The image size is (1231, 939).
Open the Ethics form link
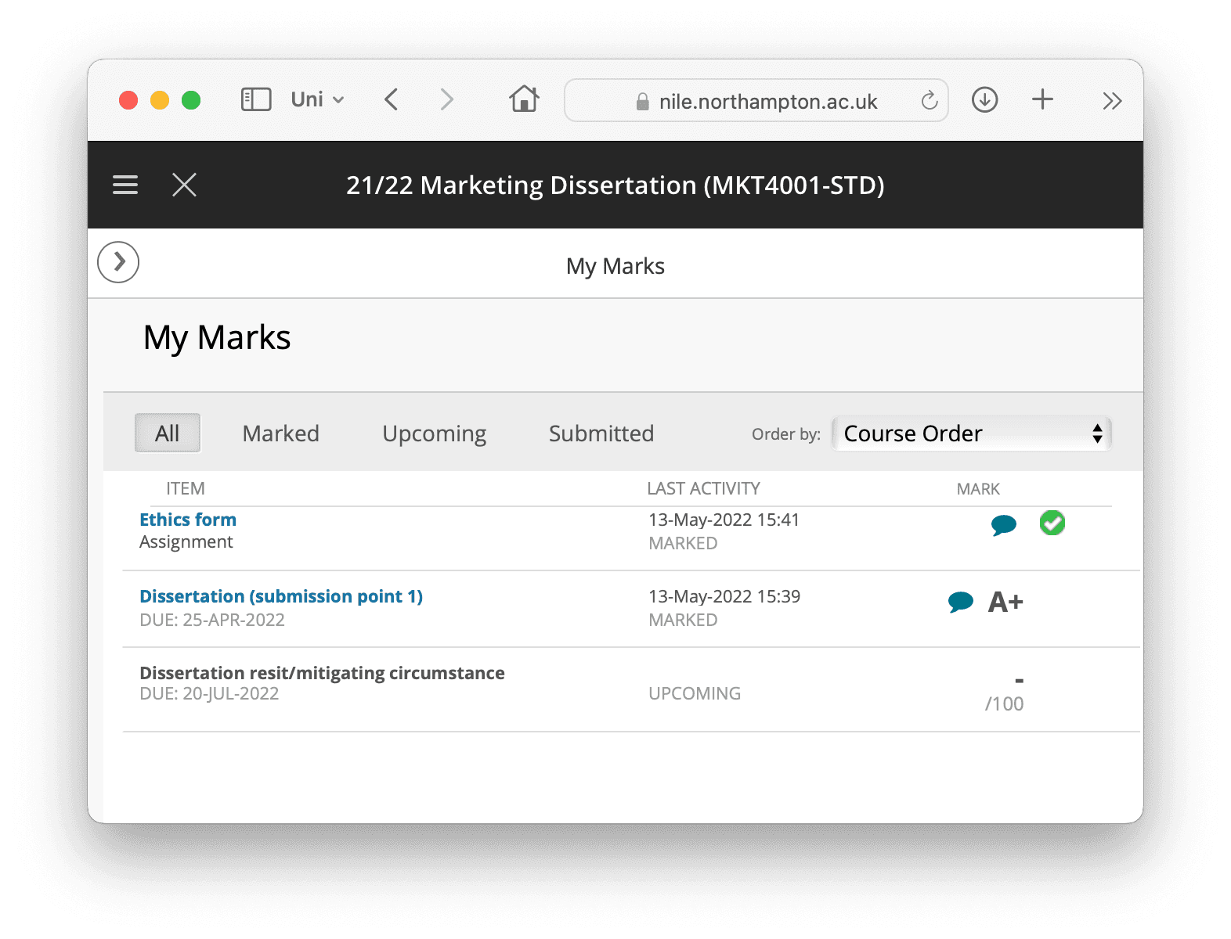tap(188, 520)
